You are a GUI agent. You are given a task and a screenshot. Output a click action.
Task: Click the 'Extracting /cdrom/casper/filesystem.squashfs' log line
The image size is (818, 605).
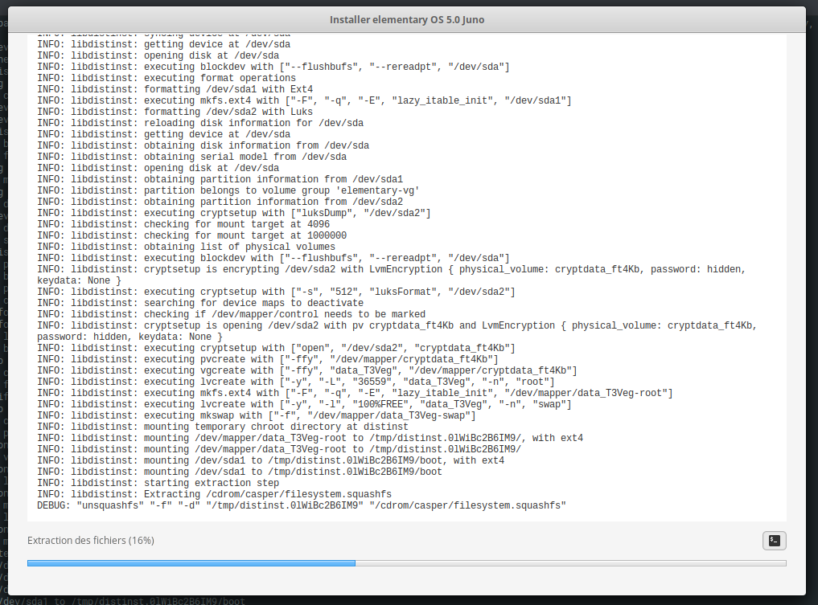(215, 494)
